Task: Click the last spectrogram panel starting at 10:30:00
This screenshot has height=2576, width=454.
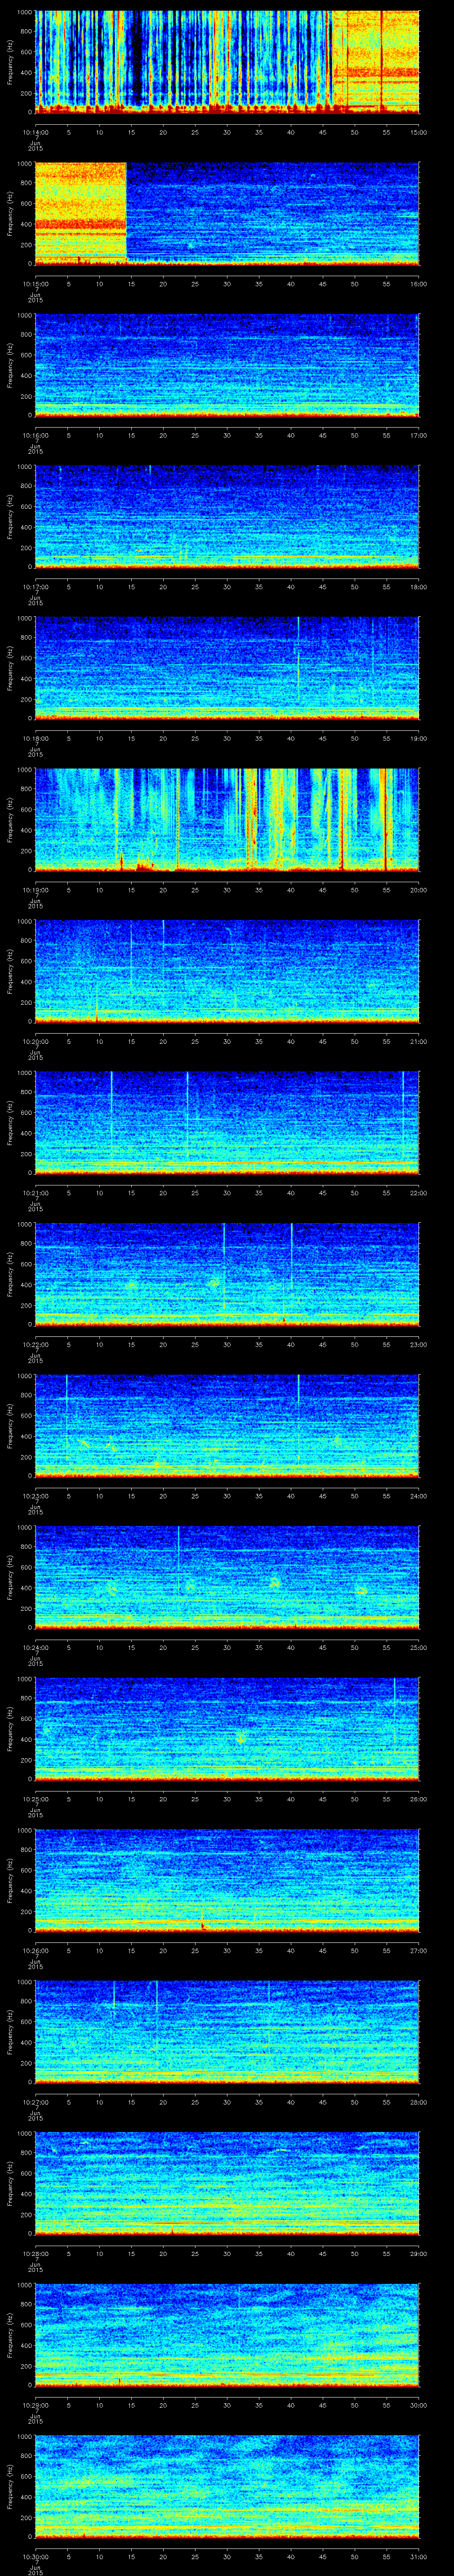Action: click(227, 2484)
